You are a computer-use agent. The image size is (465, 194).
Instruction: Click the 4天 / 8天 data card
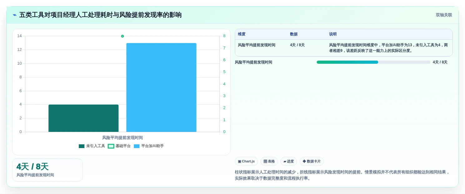coord(47,170)
